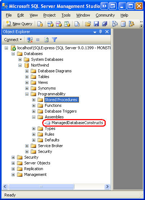Click the DMX query icon
This screenshot has height=200, width=145.
tap(58, 24)
